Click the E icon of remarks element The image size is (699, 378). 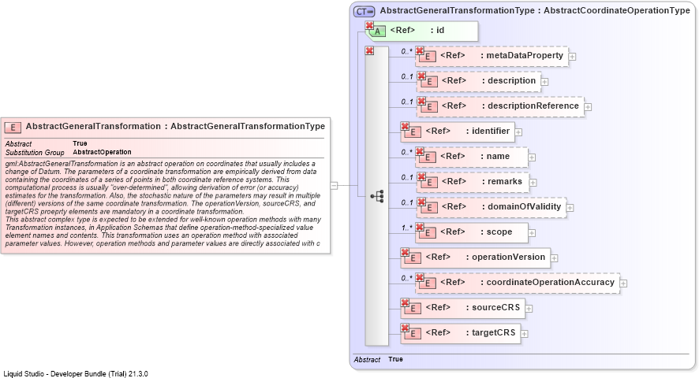pos(429,182)
